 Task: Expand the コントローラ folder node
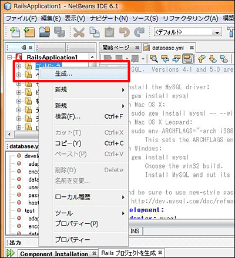pos(19,66)
